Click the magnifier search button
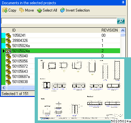 click(121, 21)
